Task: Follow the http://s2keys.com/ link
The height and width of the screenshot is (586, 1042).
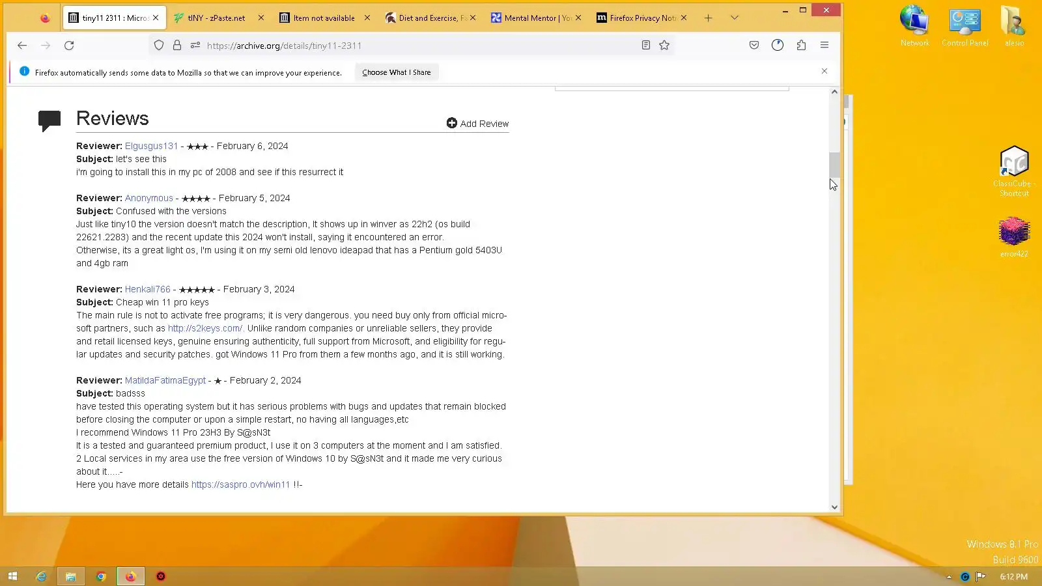Action: tap(206, 328)
